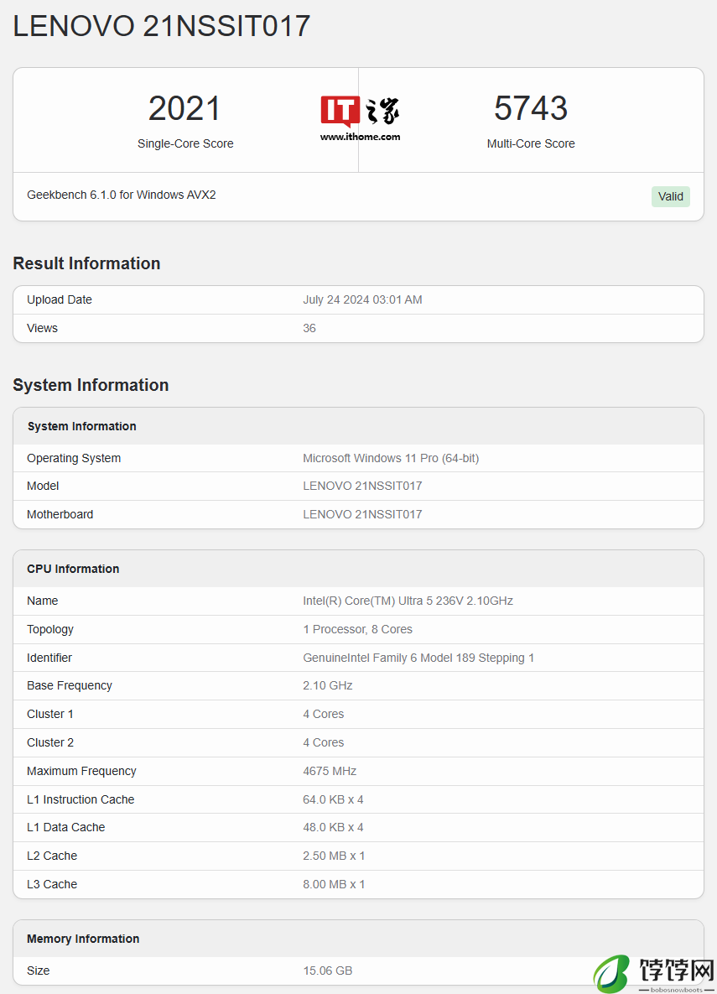The height and width of the screenshot is (994, 717).
Task: Click the 'Operating System' label
Action: 74,458
